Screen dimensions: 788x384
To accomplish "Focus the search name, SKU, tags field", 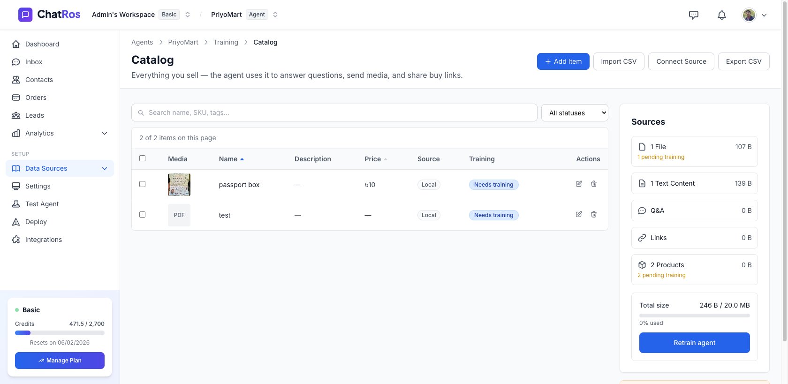I will pos(334,113).
